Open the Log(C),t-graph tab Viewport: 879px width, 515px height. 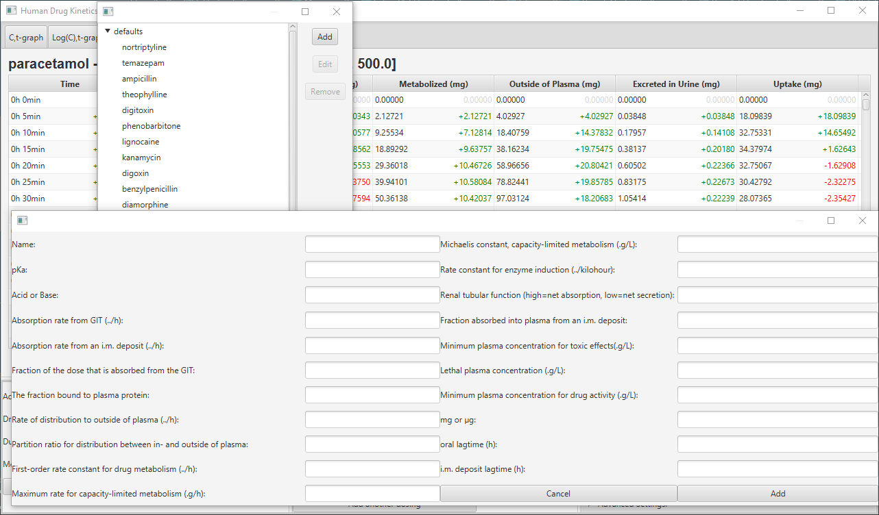click(74, 38)
